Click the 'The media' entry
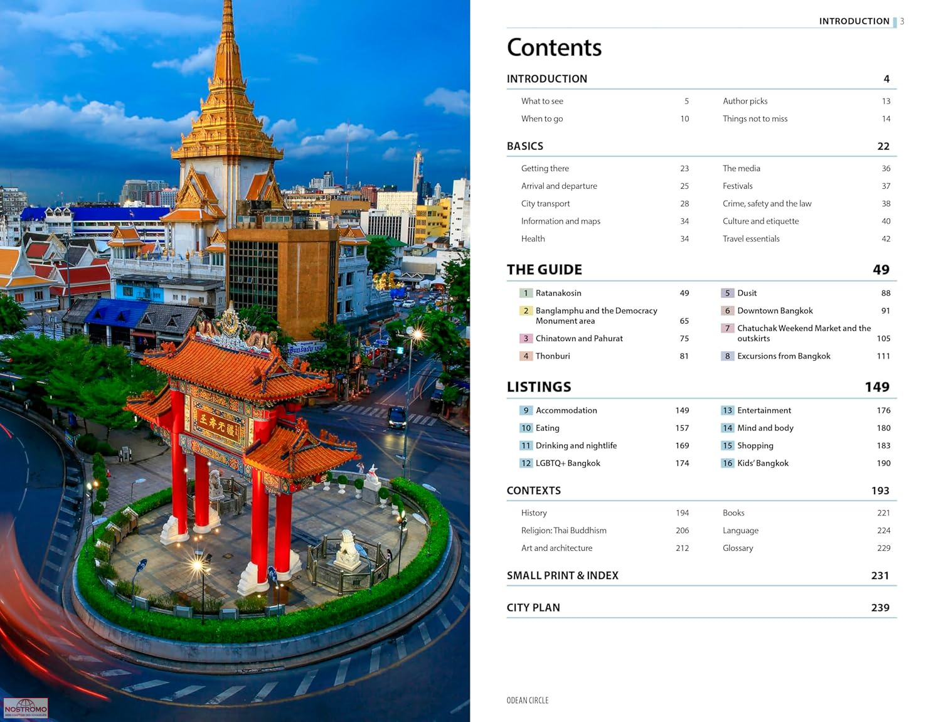The height and width of the screenshot is (722, 941). [742, 168]
